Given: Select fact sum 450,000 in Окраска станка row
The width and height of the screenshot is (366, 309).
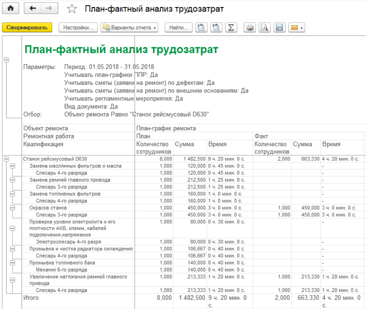Looking at the screenshot, I should (x=310, y=208).
